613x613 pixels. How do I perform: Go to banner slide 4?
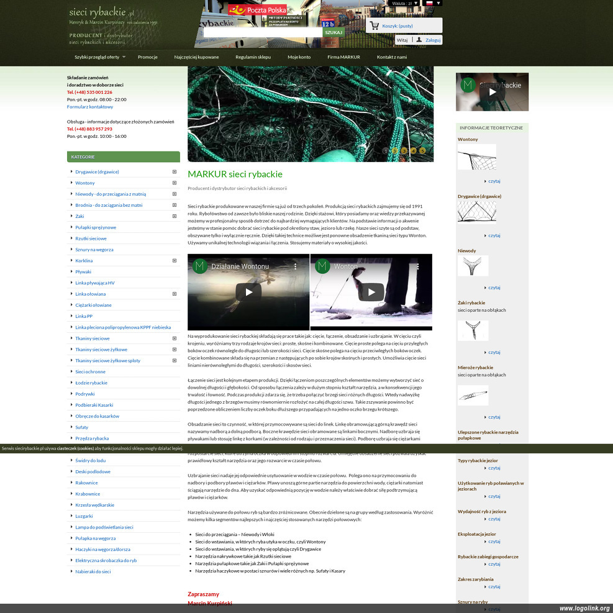click(413, 150)
